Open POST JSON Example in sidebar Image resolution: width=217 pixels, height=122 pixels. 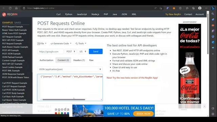[x=11, y=54]
